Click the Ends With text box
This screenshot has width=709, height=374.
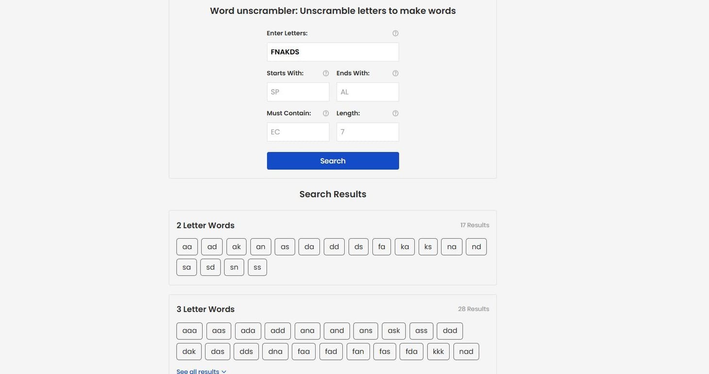[x=368, y=92]
